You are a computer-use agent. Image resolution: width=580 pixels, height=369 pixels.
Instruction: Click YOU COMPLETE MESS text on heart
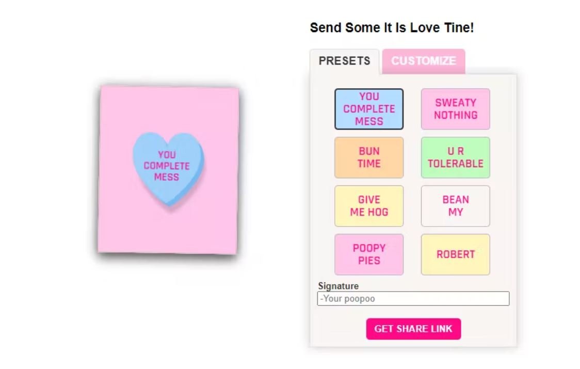pyautogui.click(x=167, y=166)
